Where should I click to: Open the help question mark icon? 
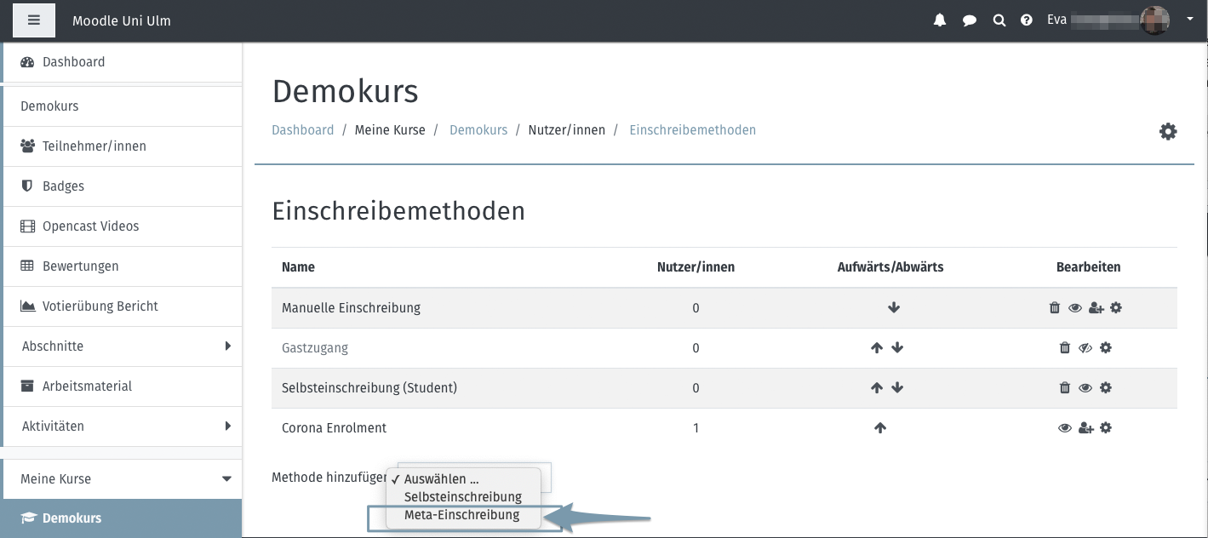pyautogui.click(x=1027, y=20)
